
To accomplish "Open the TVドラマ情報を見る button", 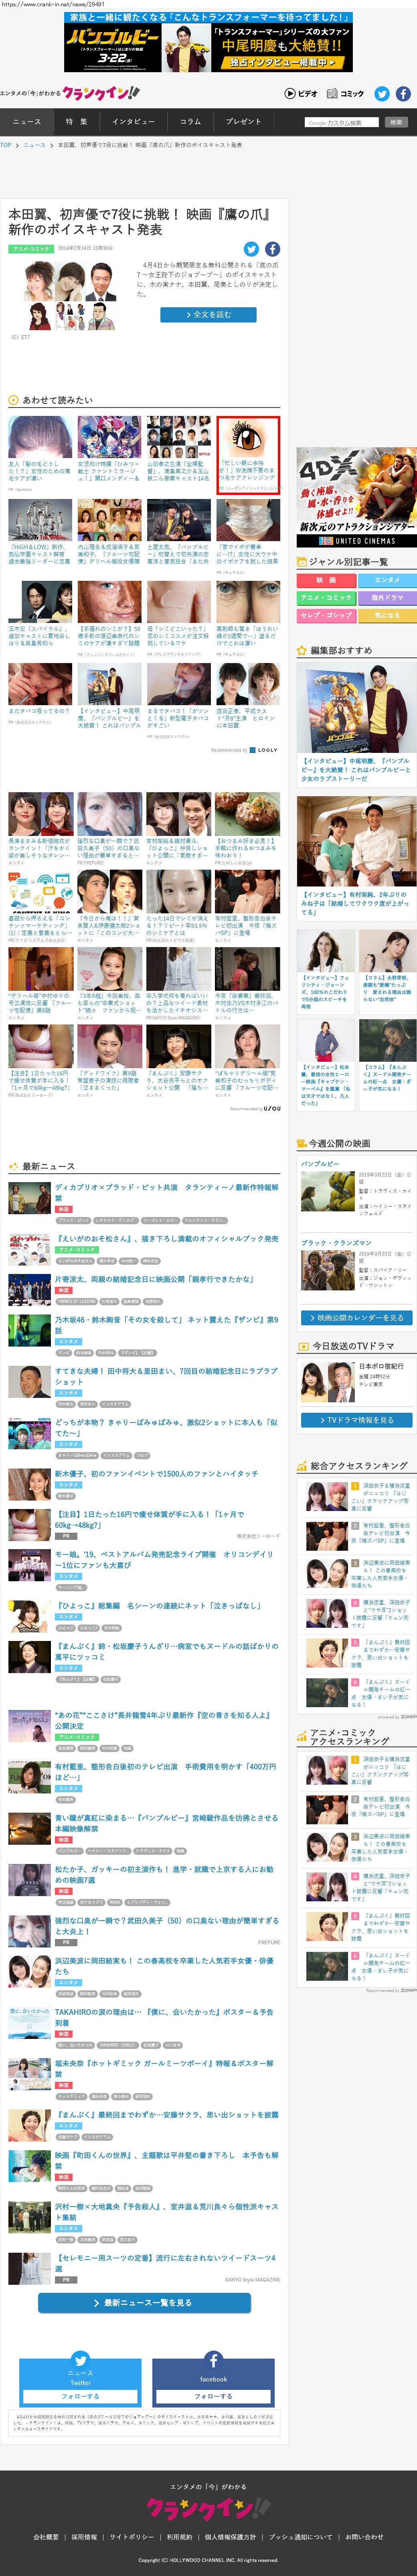I will (x=356, y=1419).
